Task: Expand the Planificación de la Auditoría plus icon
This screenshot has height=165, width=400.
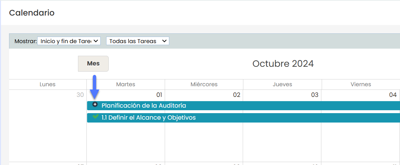Action: coord(95,104)
